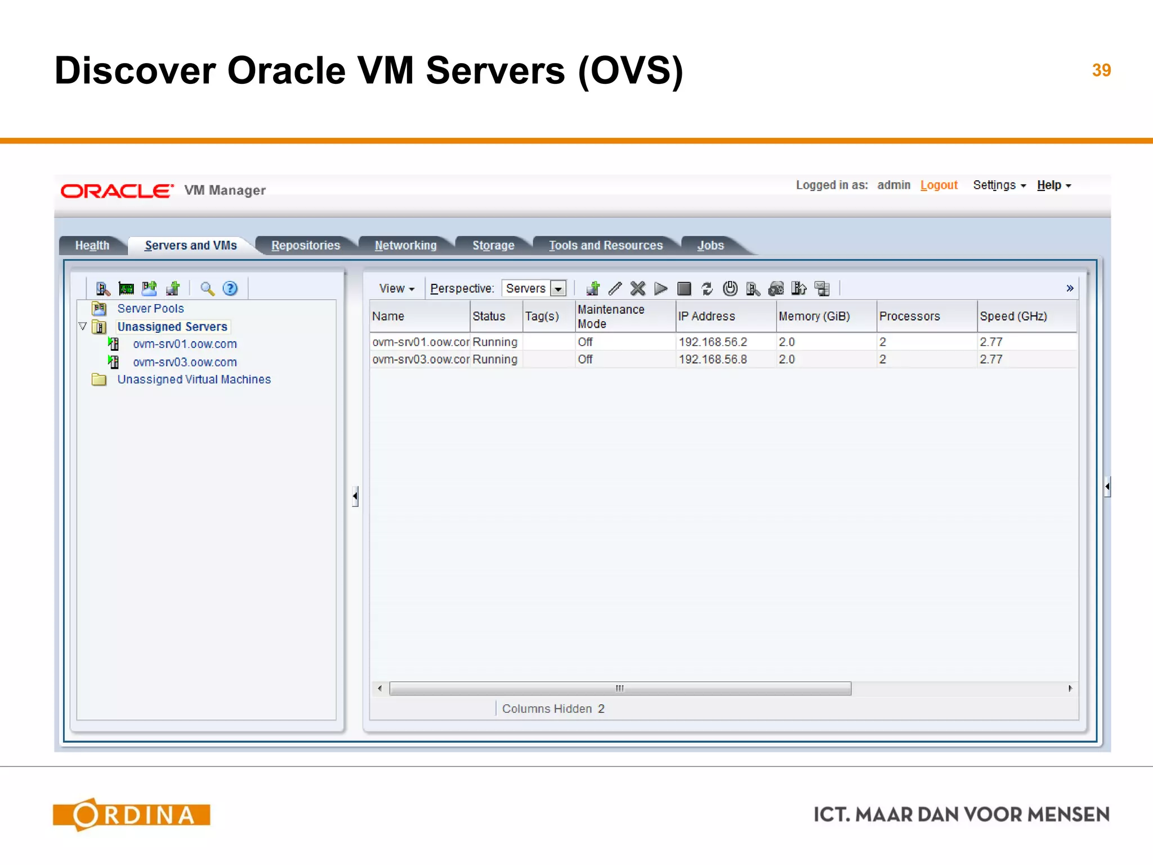Click the Processors column header
Screen dimensions: 1153x865
click(x=927, y=316)
